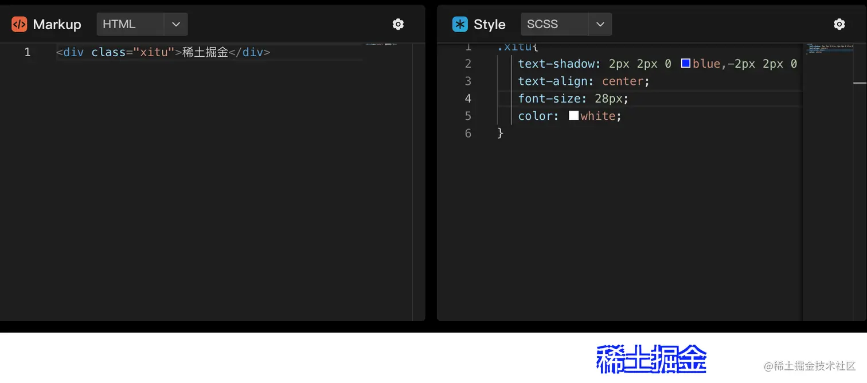
Task: Click the text-align: center line
Action: click(x=584, y=81)
